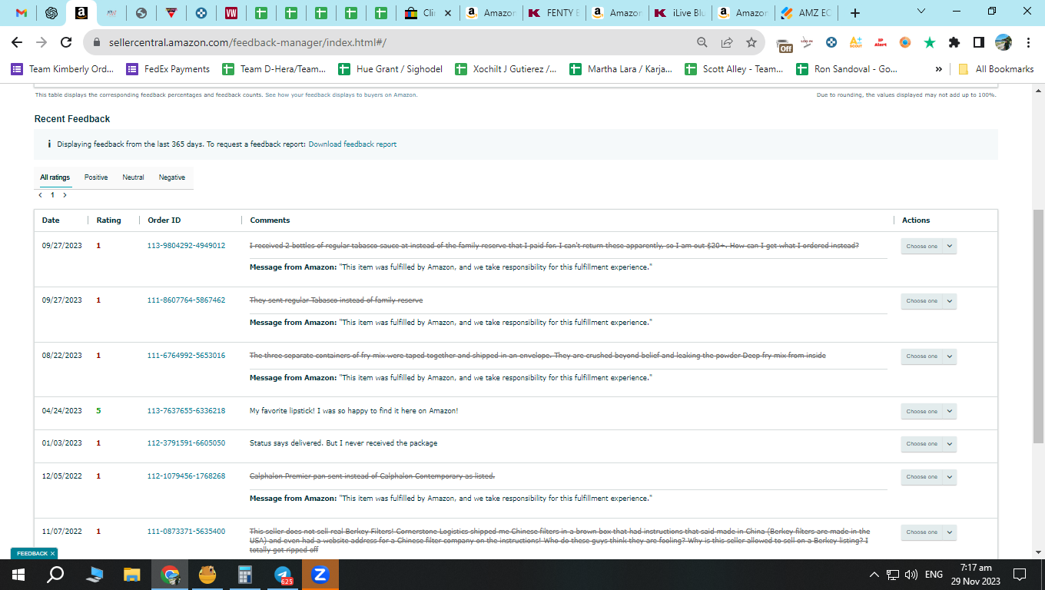Open Telegram from taskbar
The height and width of the screenshot is (590, 1045).
pos(283,574)
